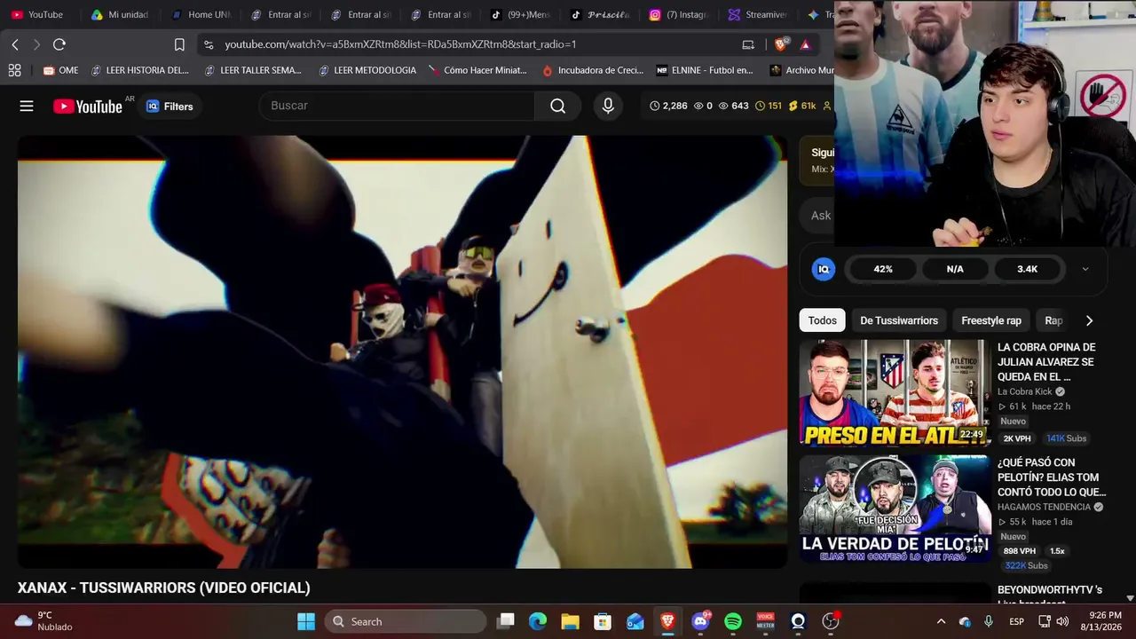The height and width of the screenshot is (639, 1136).
Task: Open Spotify from the taskbar
Action: click(733, 621)
